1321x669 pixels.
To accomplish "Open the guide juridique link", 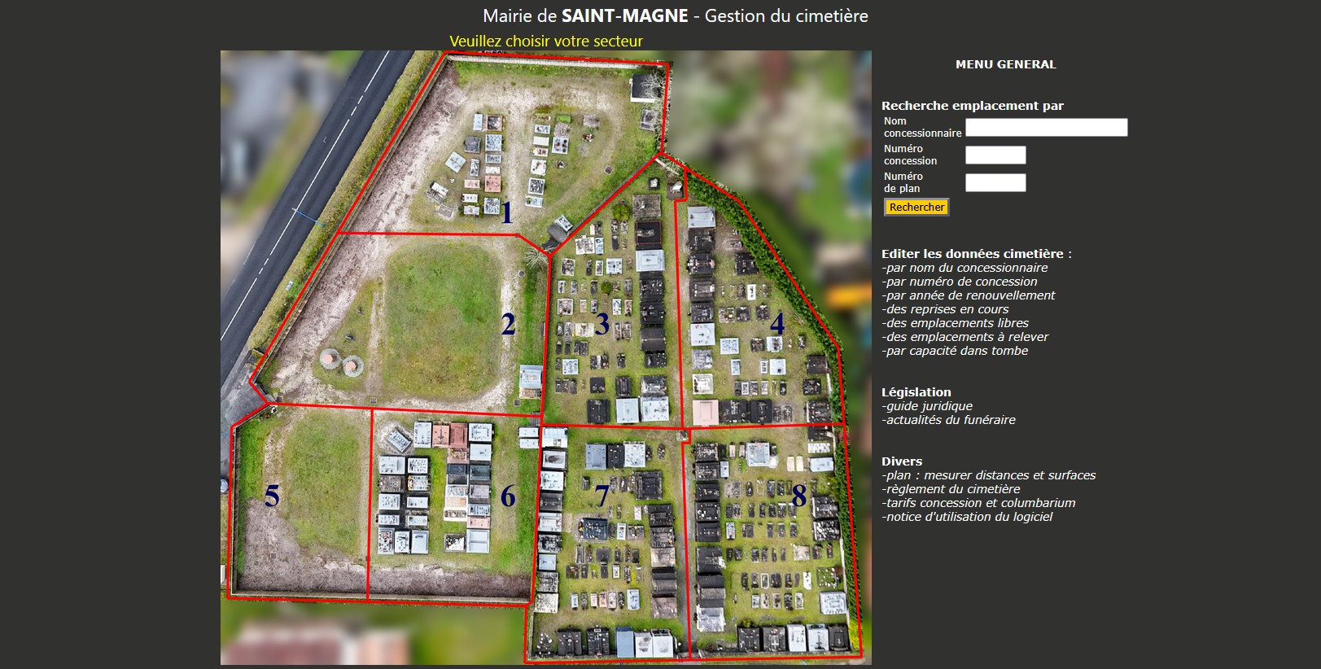I will click(x=927, y=406).
